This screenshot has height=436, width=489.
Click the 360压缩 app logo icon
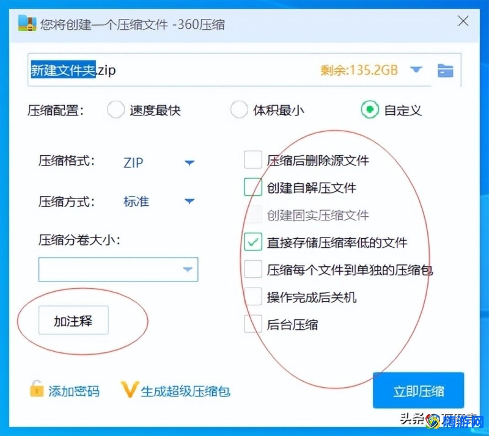(x=27, y=23)
